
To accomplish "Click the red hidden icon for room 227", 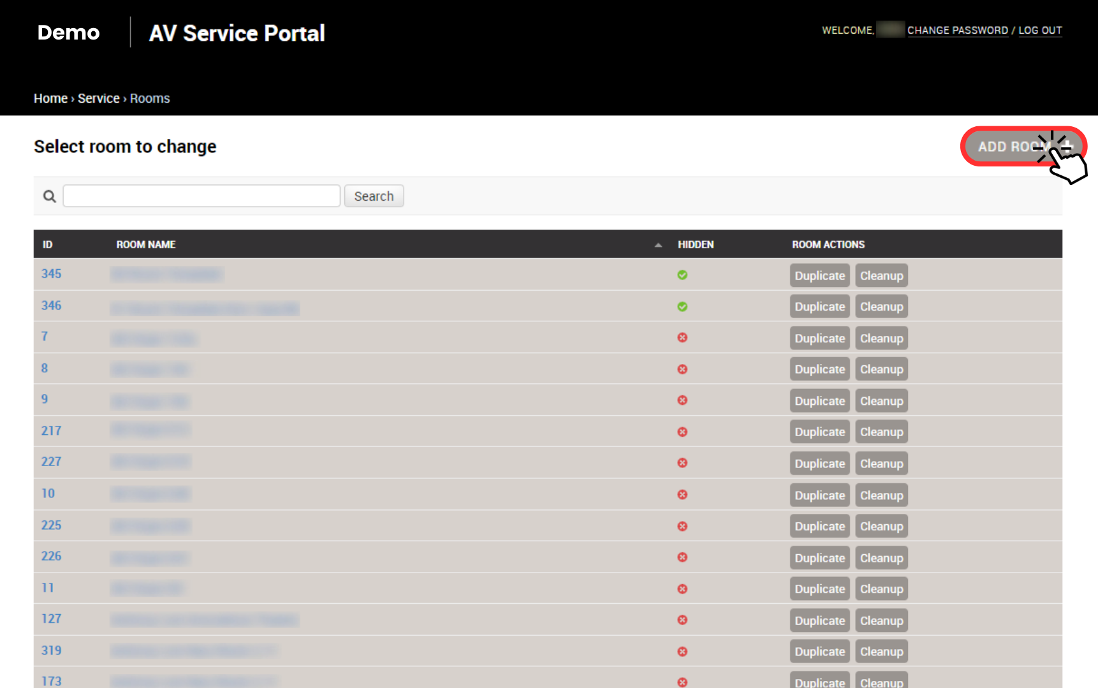I will (x=682, y=463).
